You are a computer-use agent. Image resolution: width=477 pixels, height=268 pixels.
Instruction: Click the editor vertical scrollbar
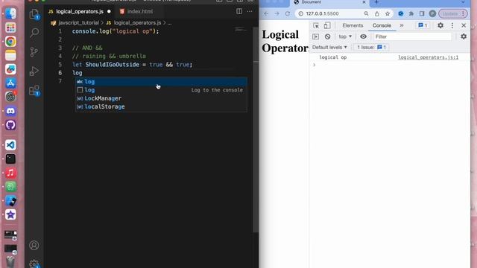[256, 129]
